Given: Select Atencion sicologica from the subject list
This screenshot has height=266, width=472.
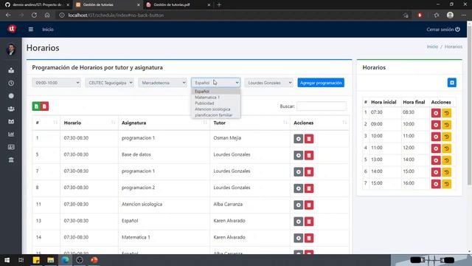Looking at the screenshot, I should (x=215, y=109).
